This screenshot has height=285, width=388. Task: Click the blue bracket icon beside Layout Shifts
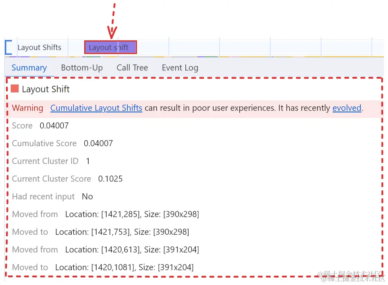[8, 47]
